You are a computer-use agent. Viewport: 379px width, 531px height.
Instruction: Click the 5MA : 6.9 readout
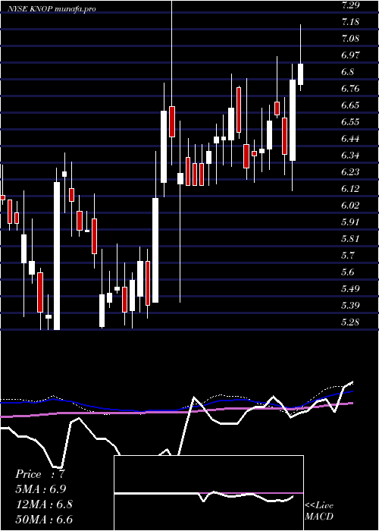tap(41, 489)
